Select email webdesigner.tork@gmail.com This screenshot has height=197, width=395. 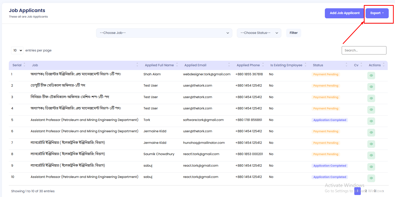point(207,74)
